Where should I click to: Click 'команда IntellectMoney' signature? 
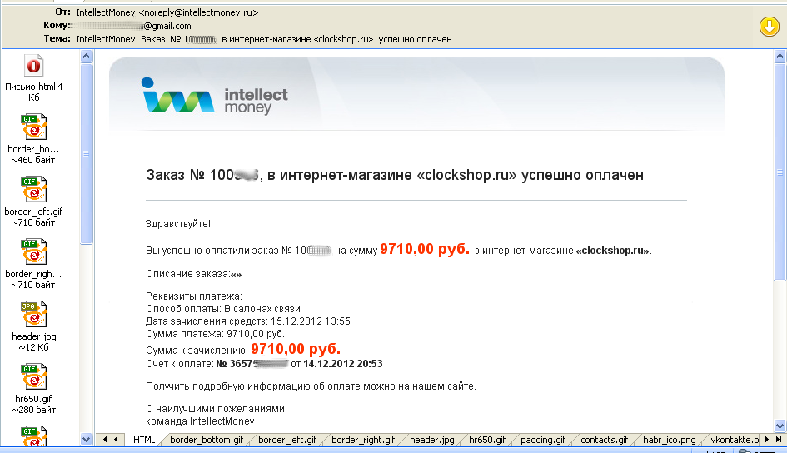[x=200, y=421]
